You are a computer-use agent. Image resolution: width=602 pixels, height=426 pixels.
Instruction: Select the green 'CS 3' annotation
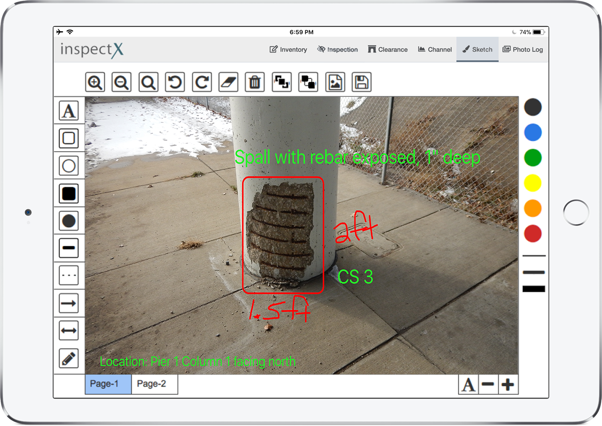click(355, 277)
